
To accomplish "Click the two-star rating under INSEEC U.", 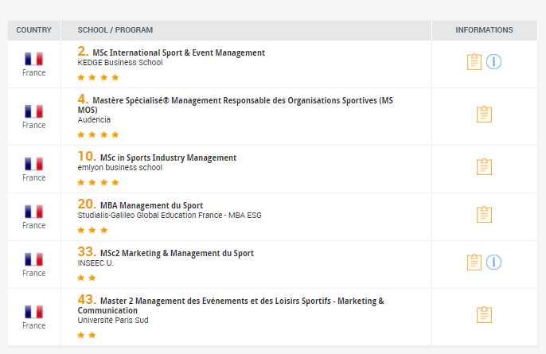I will [x=86, y=278].
